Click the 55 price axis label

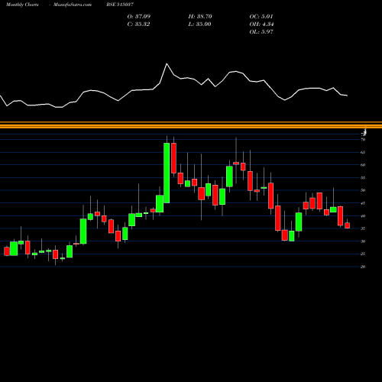click(x=363, y=178)
